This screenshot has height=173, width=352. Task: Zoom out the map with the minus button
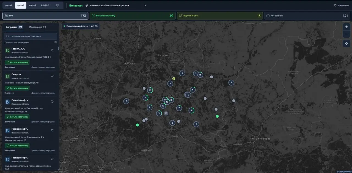click(x=346, y=34)
